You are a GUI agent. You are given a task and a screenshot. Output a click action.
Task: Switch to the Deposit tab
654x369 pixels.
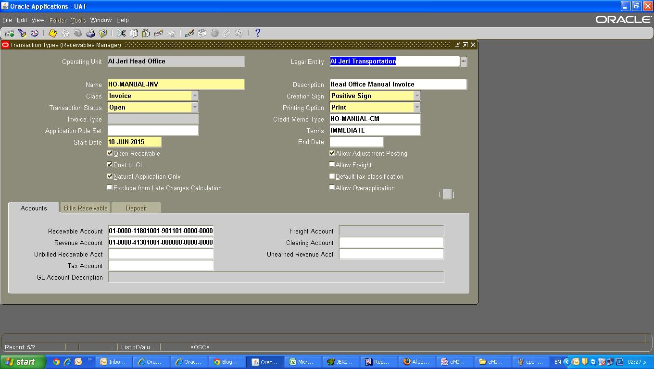(136, 208)
